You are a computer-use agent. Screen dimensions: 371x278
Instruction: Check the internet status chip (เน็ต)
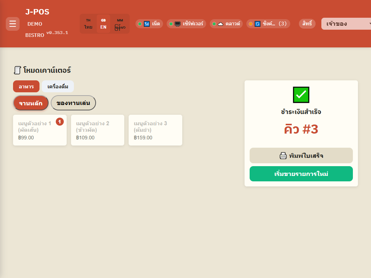(x=149, y=24)
